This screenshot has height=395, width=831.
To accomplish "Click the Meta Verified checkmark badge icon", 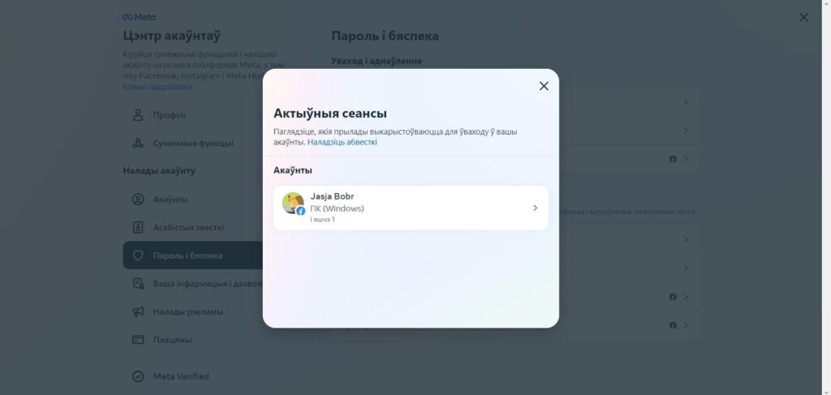I will [138, 376].
